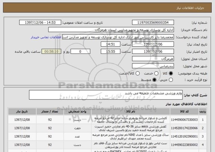Click the general description text box
Screen dimensions: 215x152
click(x=106, y=95)
